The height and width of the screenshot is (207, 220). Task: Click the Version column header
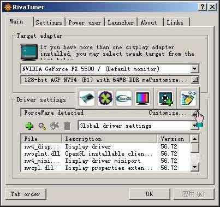pyautogui.click(x=173, y=139)
